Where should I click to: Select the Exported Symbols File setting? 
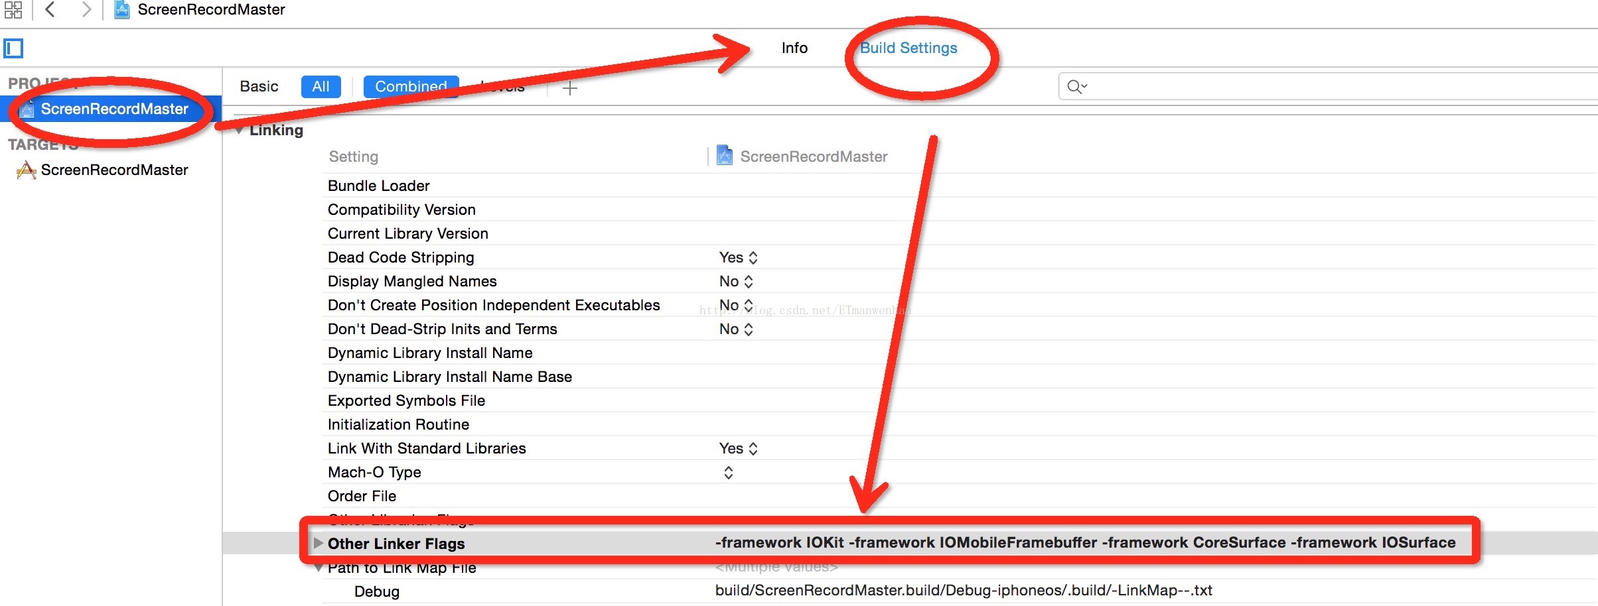pyautogui.click(x=406, y=400)
